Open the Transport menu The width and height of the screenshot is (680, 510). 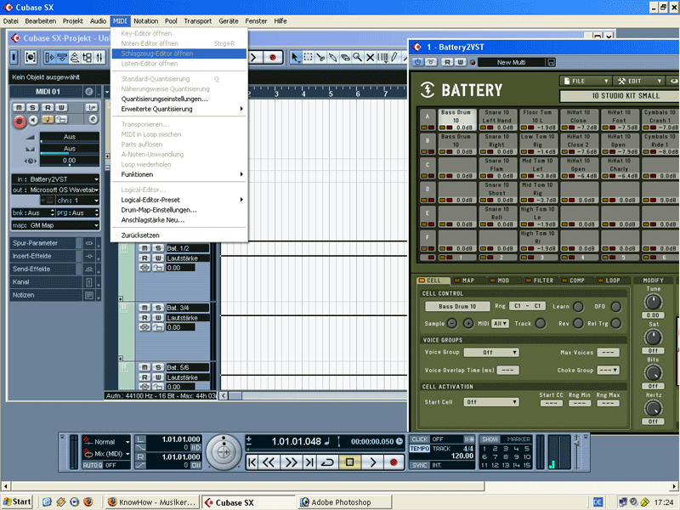click(x=198, y=20)
